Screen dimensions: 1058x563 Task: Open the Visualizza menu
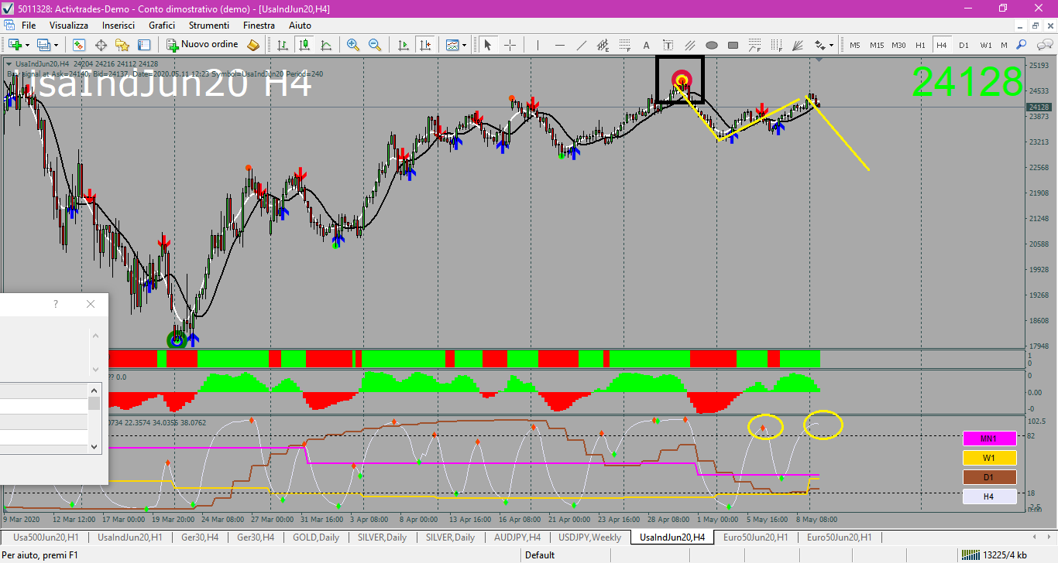[69, 26]
